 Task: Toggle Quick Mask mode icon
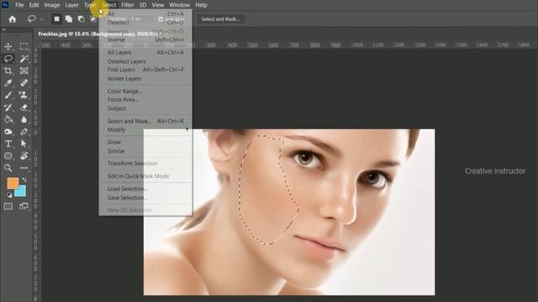tap(8, 206)
